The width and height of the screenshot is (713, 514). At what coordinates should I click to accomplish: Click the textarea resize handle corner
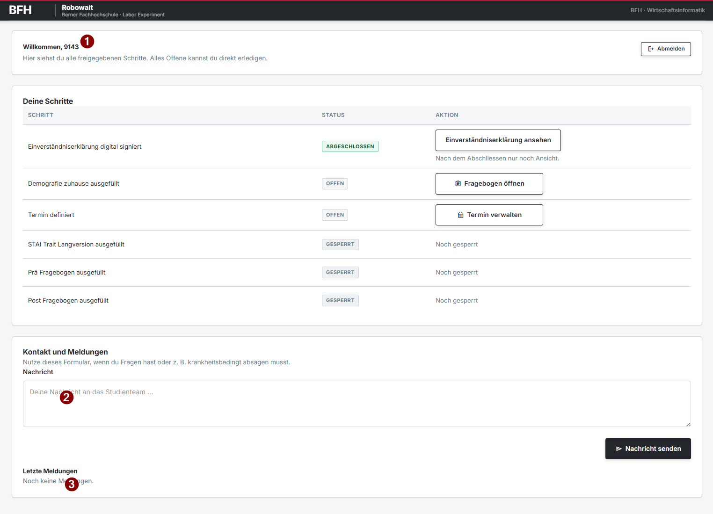[688, 424]
